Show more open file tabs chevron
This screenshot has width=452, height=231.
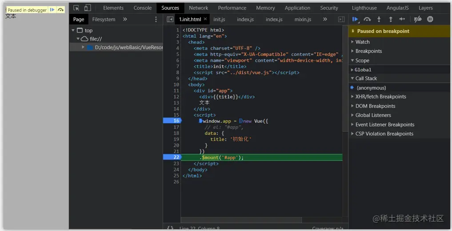(325, 19)
